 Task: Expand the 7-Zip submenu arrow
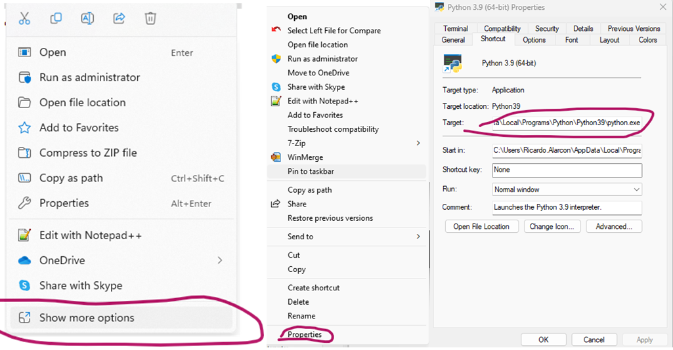click(418, 143)
